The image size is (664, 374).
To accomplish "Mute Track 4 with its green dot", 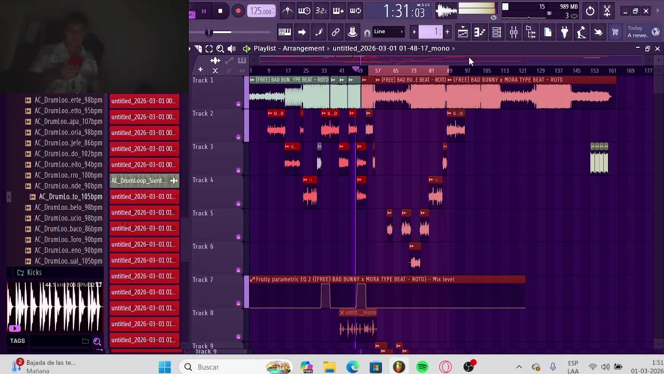I will click(239, 204).
